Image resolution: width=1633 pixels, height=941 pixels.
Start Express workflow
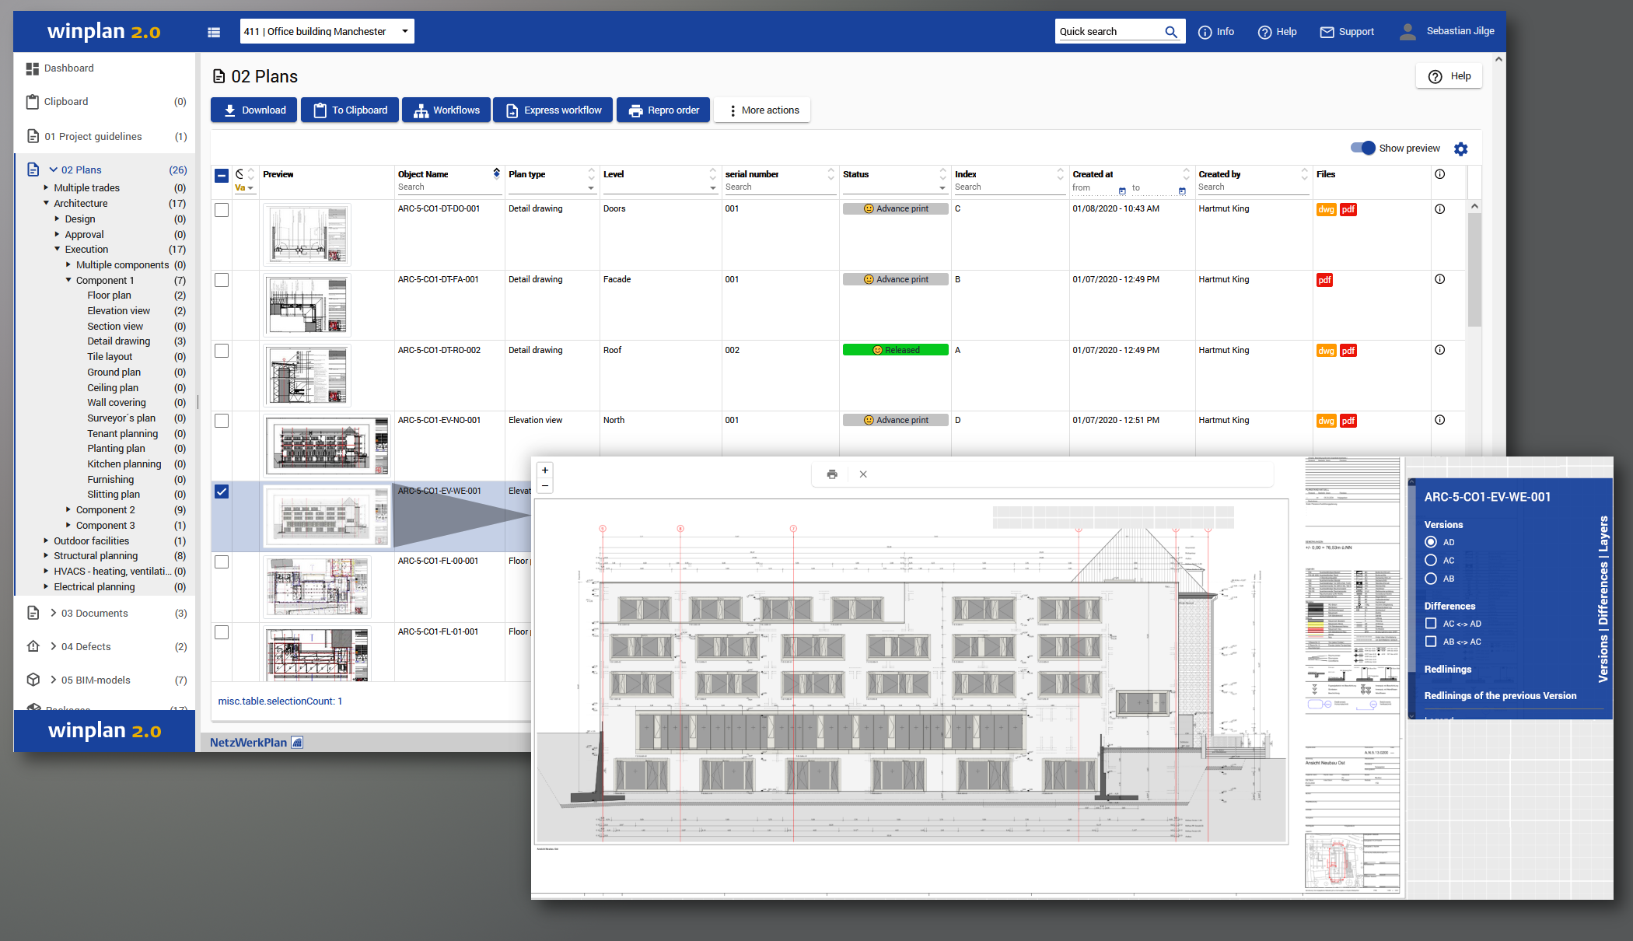[553, 110]
